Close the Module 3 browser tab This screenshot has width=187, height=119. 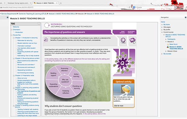(x=57, y=3)
